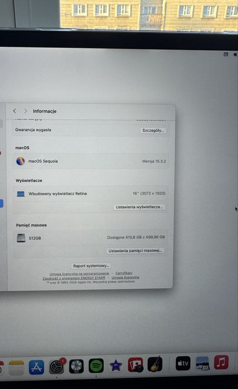Launch Apple TV app from the Dock
The height and width of the screenshot is (389, 238).
(183, 363)
